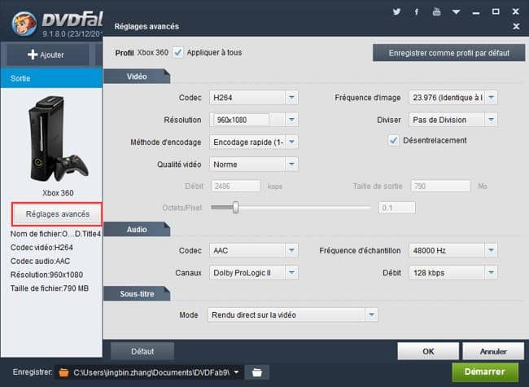Select the Sous-titre section tab
529x387 pixels.
tap(137, 294)
